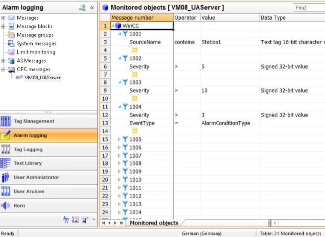Screen dimensions: 325x237
Task: Jump to first sheet with navigation arrow
Action: tap(103, 223)
